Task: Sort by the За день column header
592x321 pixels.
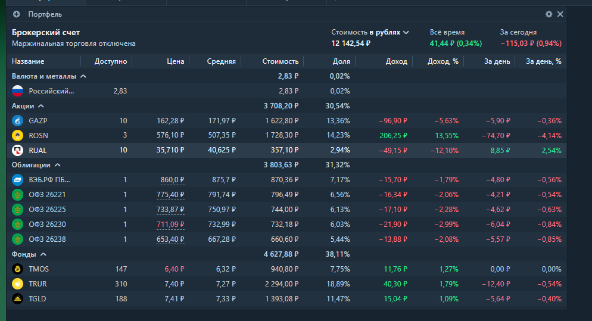Action: pyautogui.click(x=497, y=61)
